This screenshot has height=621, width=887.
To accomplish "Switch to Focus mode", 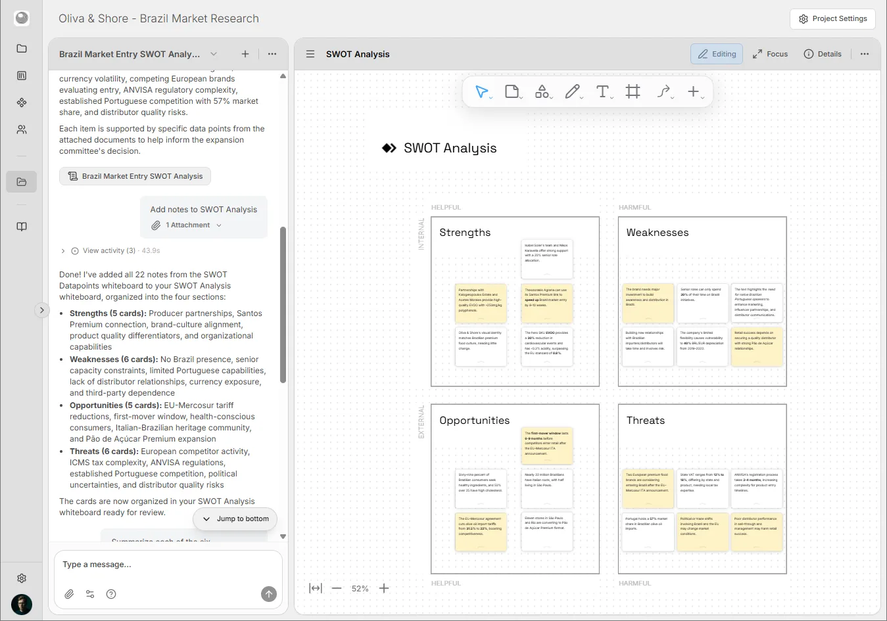I will click(x=770, y=54).
